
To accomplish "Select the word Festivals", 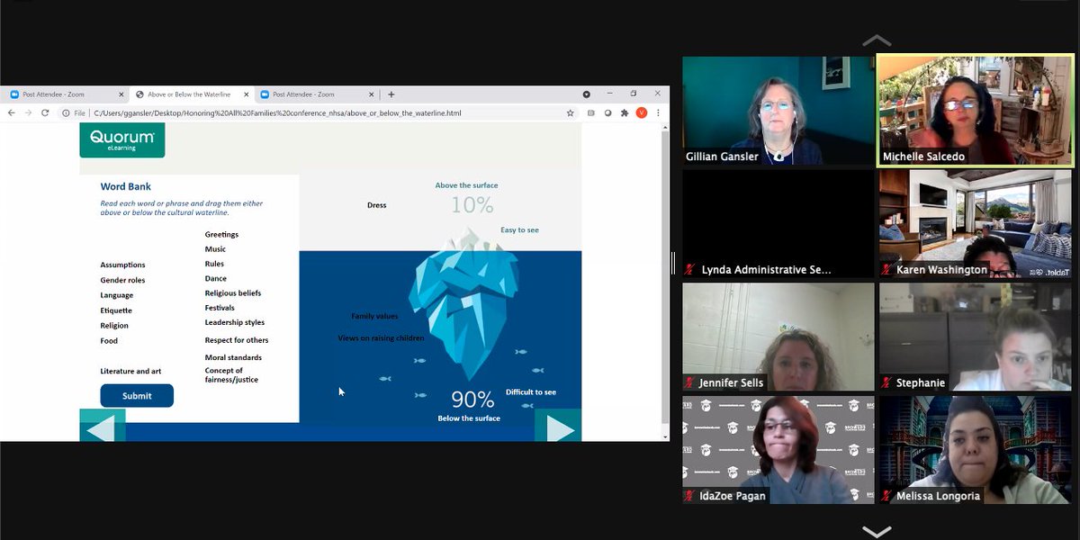I will point(220,308).
